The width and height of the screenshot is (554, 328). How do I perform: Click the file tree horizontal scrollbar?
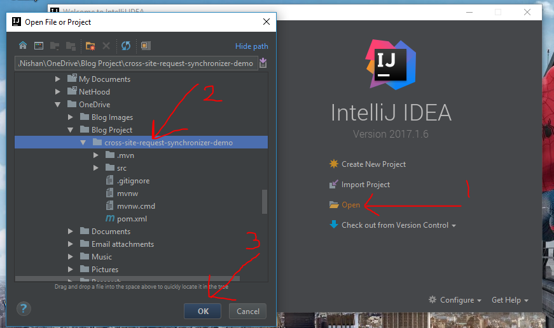(x=127, y=279)
